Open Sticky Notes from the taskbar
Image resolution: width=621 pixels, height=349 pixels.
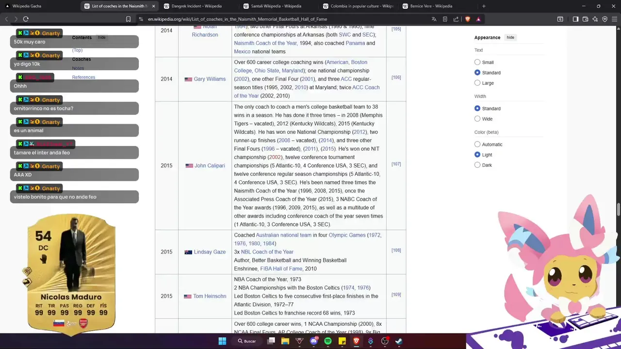342,341
